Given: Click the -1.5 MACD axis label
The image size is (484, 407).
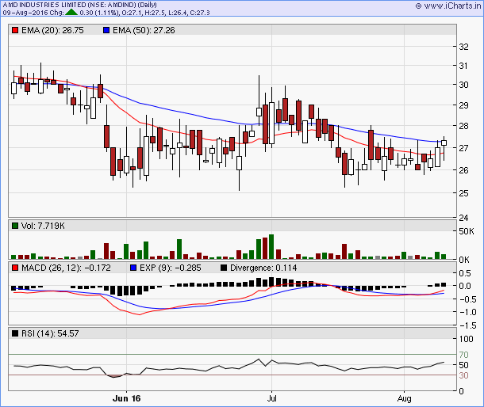Looking at the screenshot, I should [x=467, y=325].
